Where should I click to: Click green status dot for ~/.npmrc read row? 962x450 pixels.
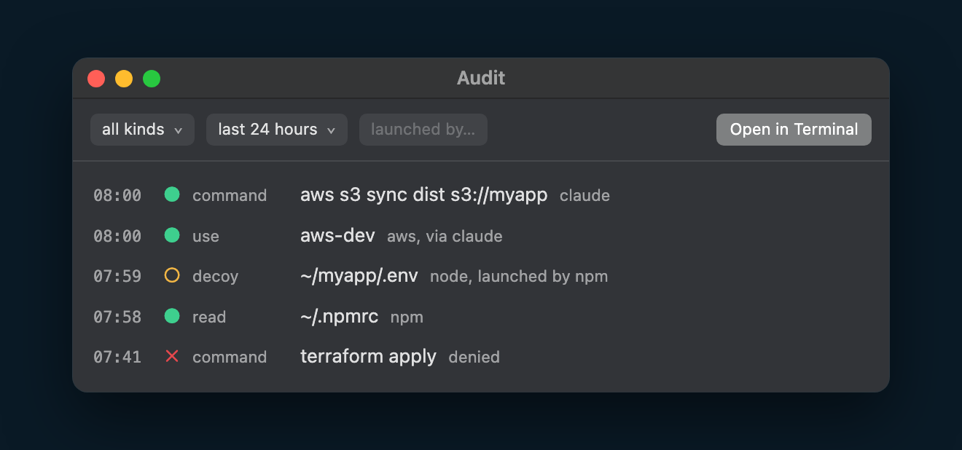pos(172,316)
